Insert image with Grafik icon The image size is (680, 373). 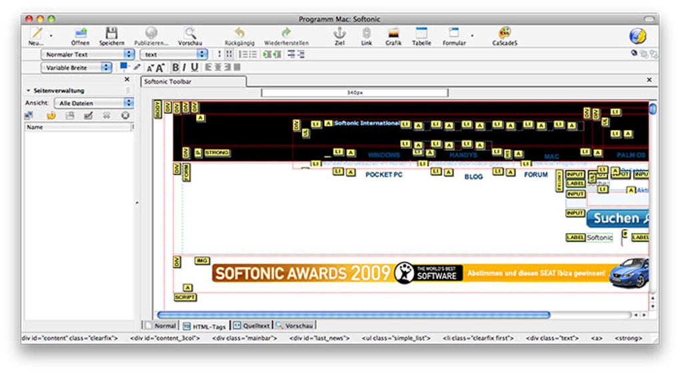pos(393,33)
